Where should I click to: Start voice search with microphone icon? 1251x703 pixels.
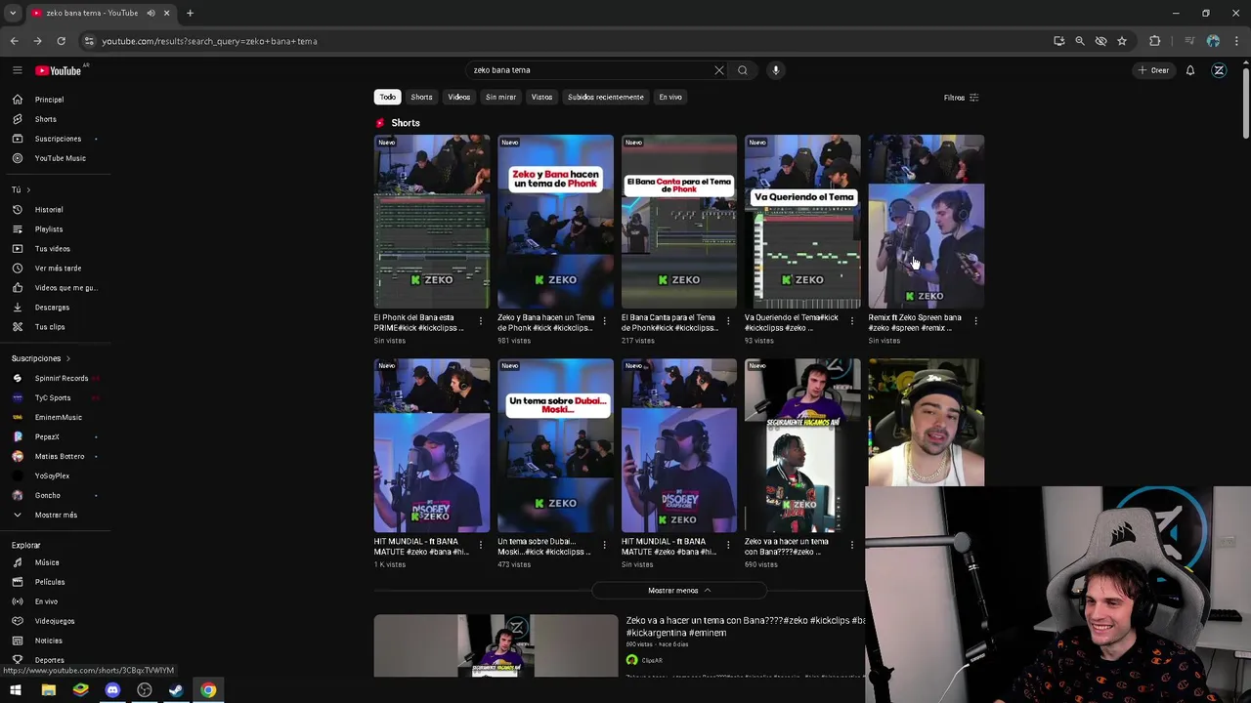click(776, 70)
